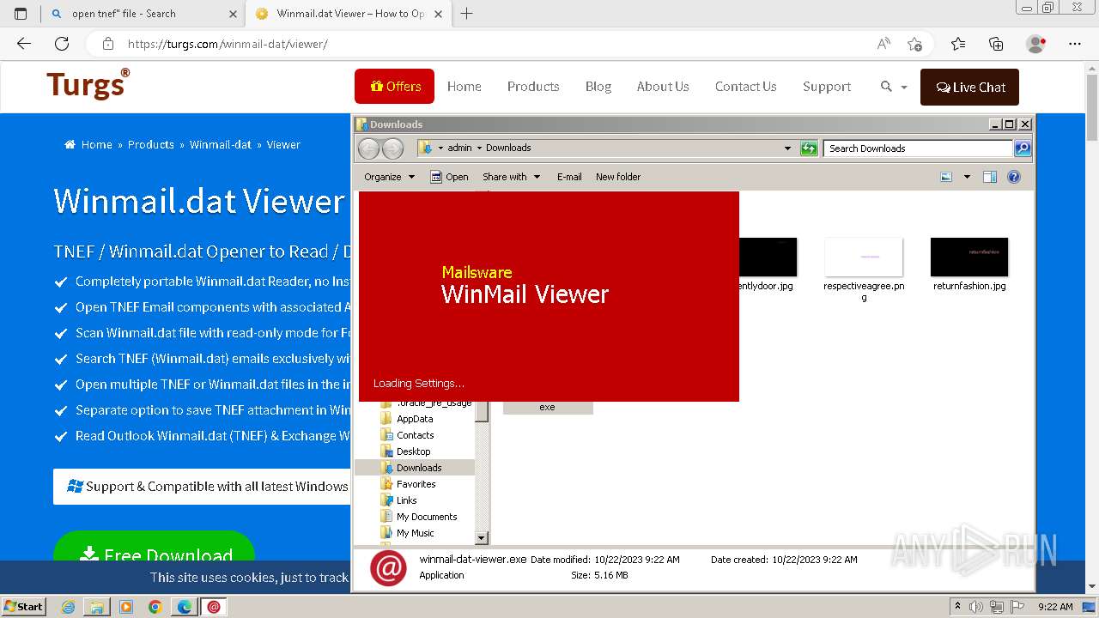Switch to the Winmail.dat Viewer tab

349,14
